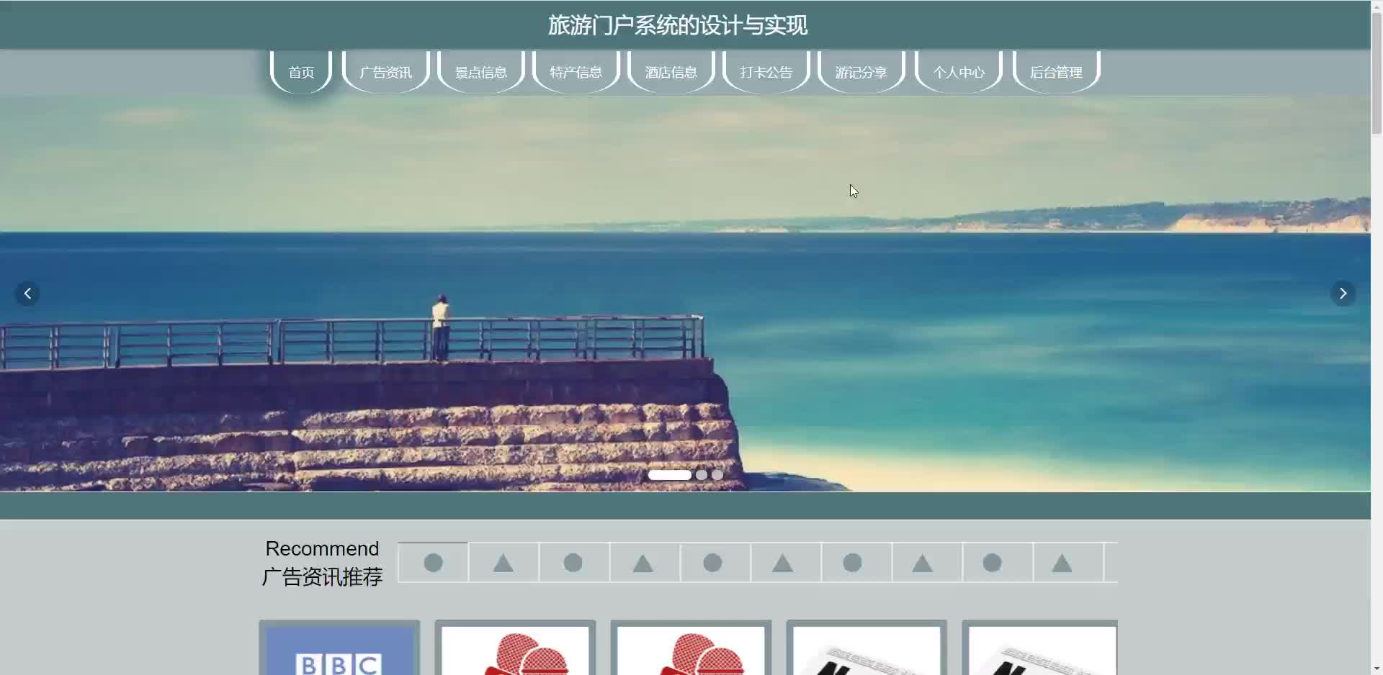Screen dimensions: 1383x675
Task: Select the second carousel indicator dot
Action: (702, 475)
